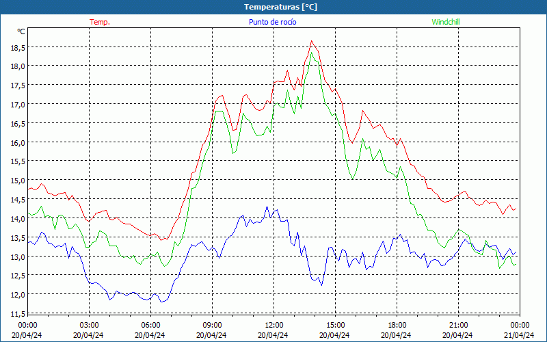This screenshot has height=342, width=547.
Task: Click the "15,5" y-axis value
Action: (18, 161)
